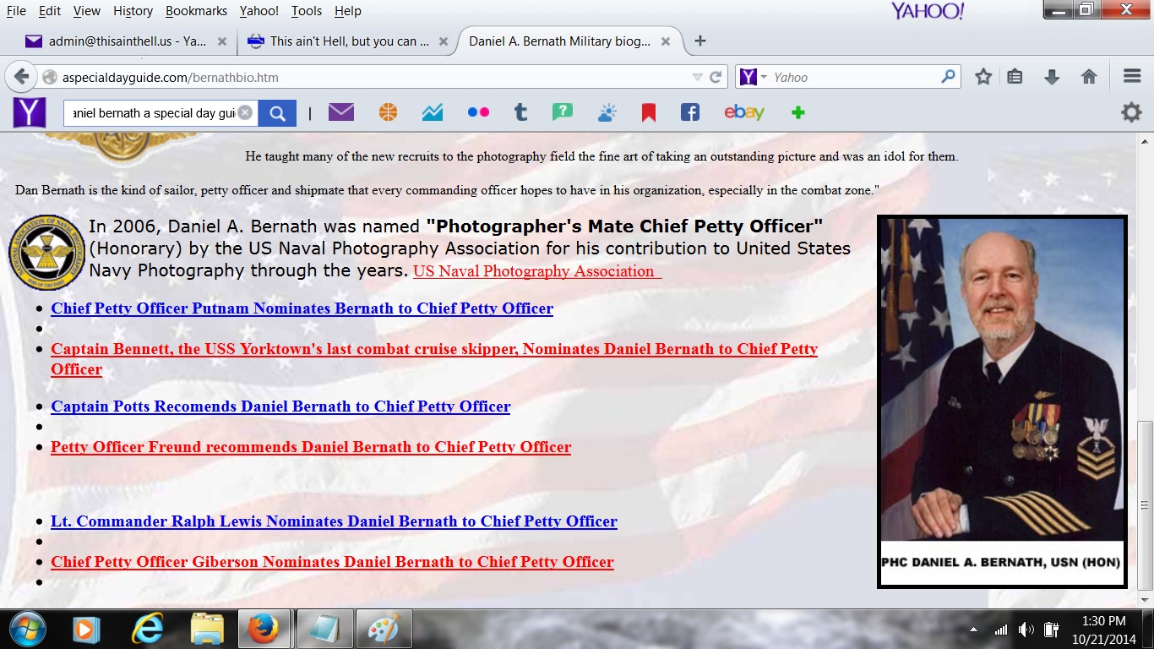Click the PHC Daniel A. Bernath portrait
Image resolution: width=1154 pixels, height=649 pixels.
tap(1002, 380)
